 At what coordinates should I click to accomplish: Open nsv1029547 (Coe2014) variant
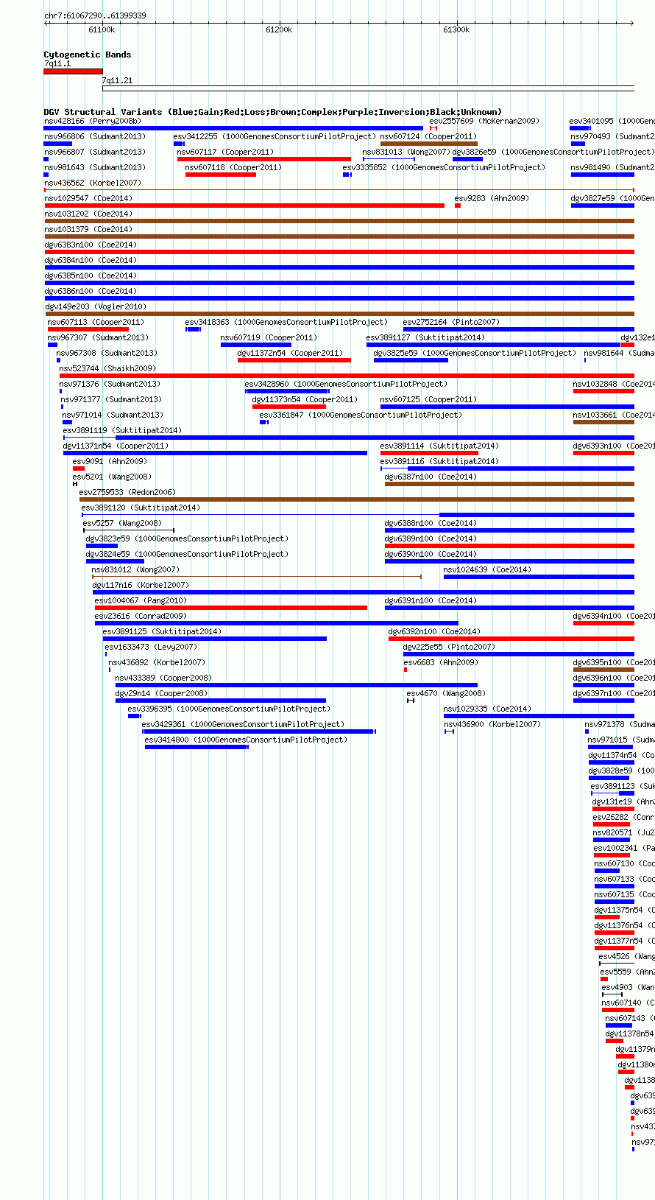pyautogui.click(x=88, y=198)
